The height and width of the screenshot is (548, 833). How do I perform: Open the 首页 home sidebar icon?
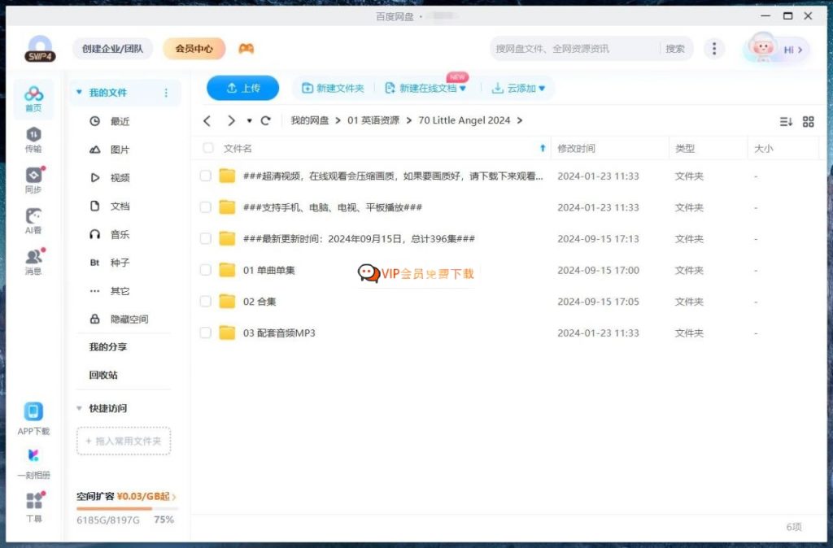33,98
